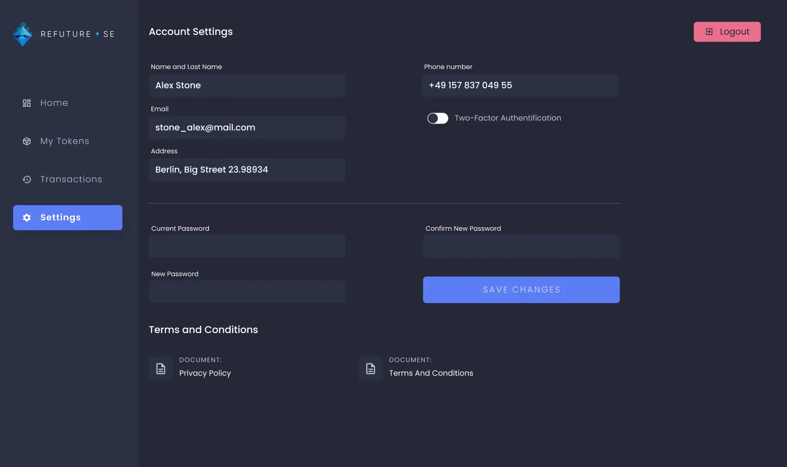This screenshot has height=467, width=787.
Task: Click the phone number field showing +49 157 837 049 55
Action: click(520, 86)
